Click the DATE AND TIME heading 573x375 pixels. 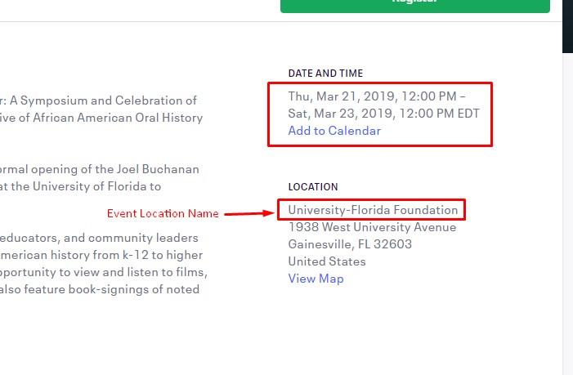325,74
